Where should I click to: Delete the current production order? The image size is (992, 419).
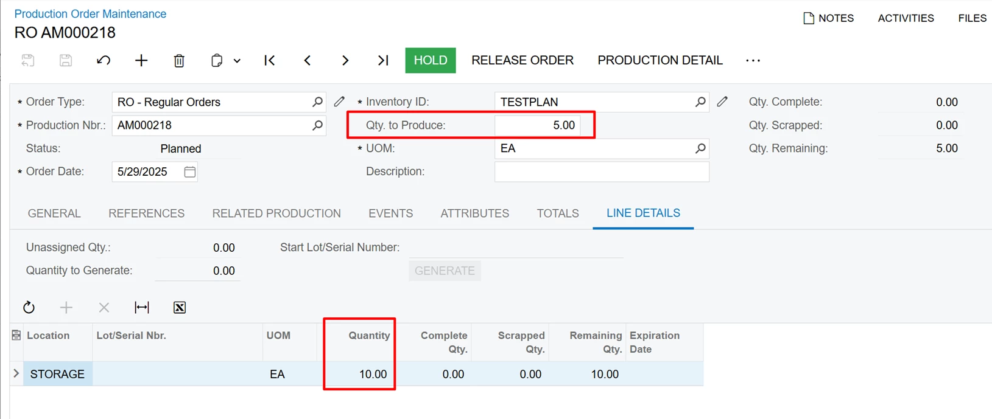click(179, 60)
